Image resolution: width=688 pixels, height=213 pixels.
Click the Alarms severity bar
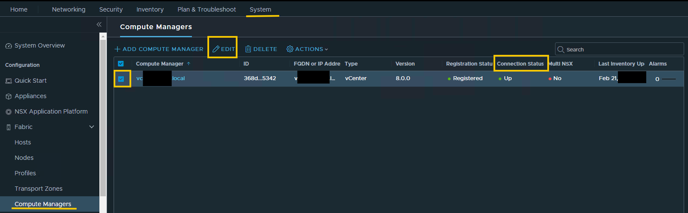point(669,79)
